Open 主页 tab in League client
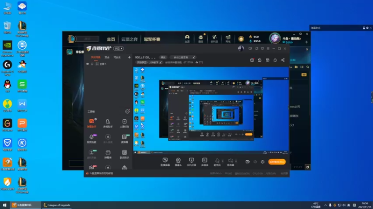Screen dimensions: 373x209 tap(111, 39)
